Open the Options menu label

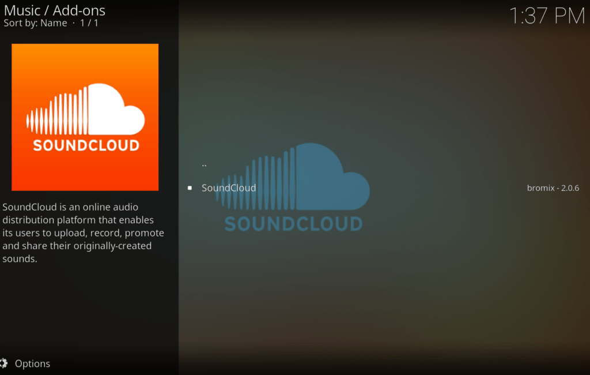32,363
